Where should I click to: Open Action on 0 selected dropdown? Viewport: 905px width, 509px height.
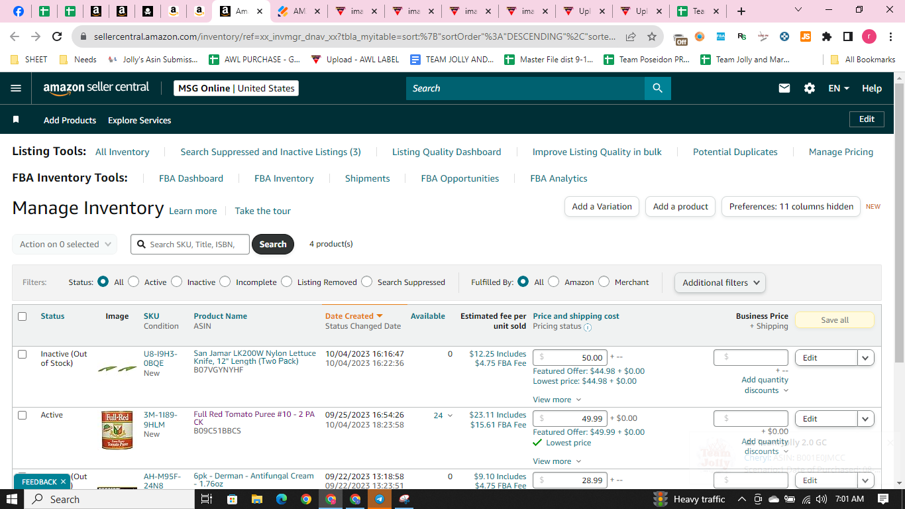(65, 244)
